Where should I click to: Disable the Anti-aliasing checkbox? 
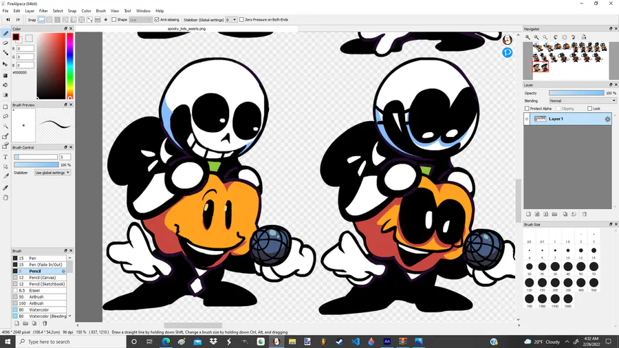click(x=157, y=20)
